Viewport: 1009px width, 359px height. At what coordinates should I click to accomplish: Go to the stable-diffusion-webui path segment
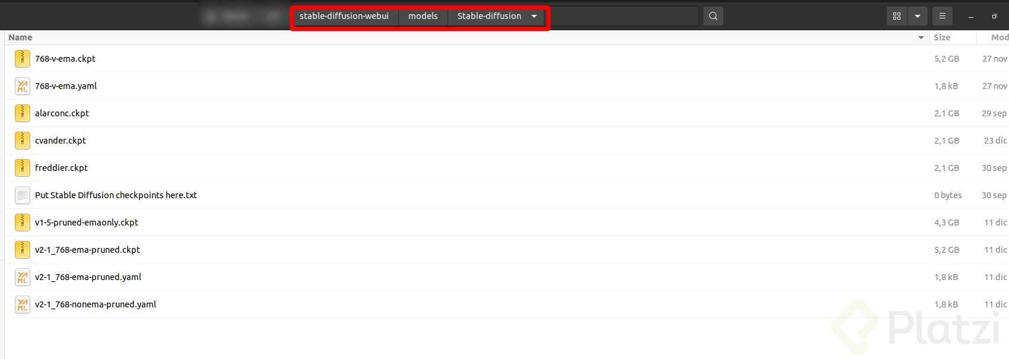coord(344,16)
